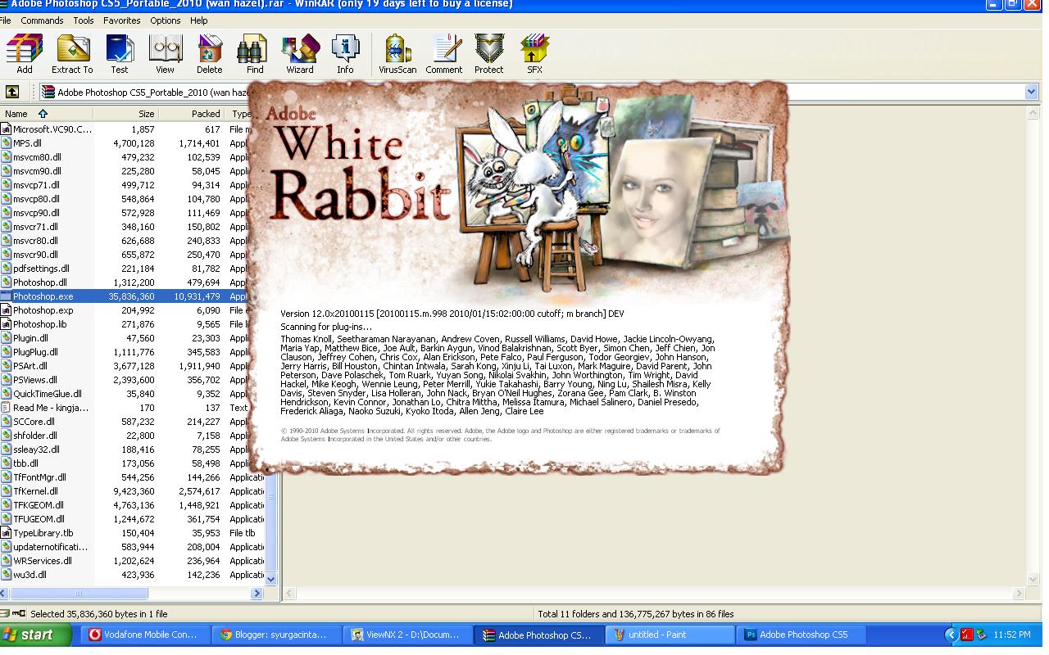Click the status bar 'Selected 35,836,360 bytes' text

click(98, 614)
